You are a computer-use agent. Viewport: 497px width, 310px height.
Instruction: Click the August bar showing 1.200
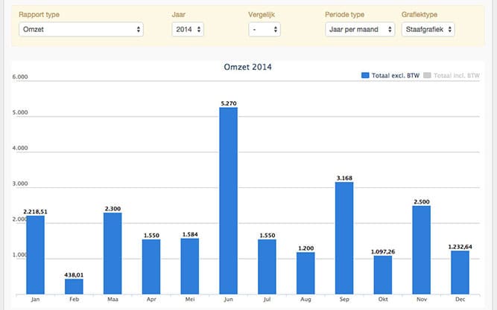click(x=306, y=273)
